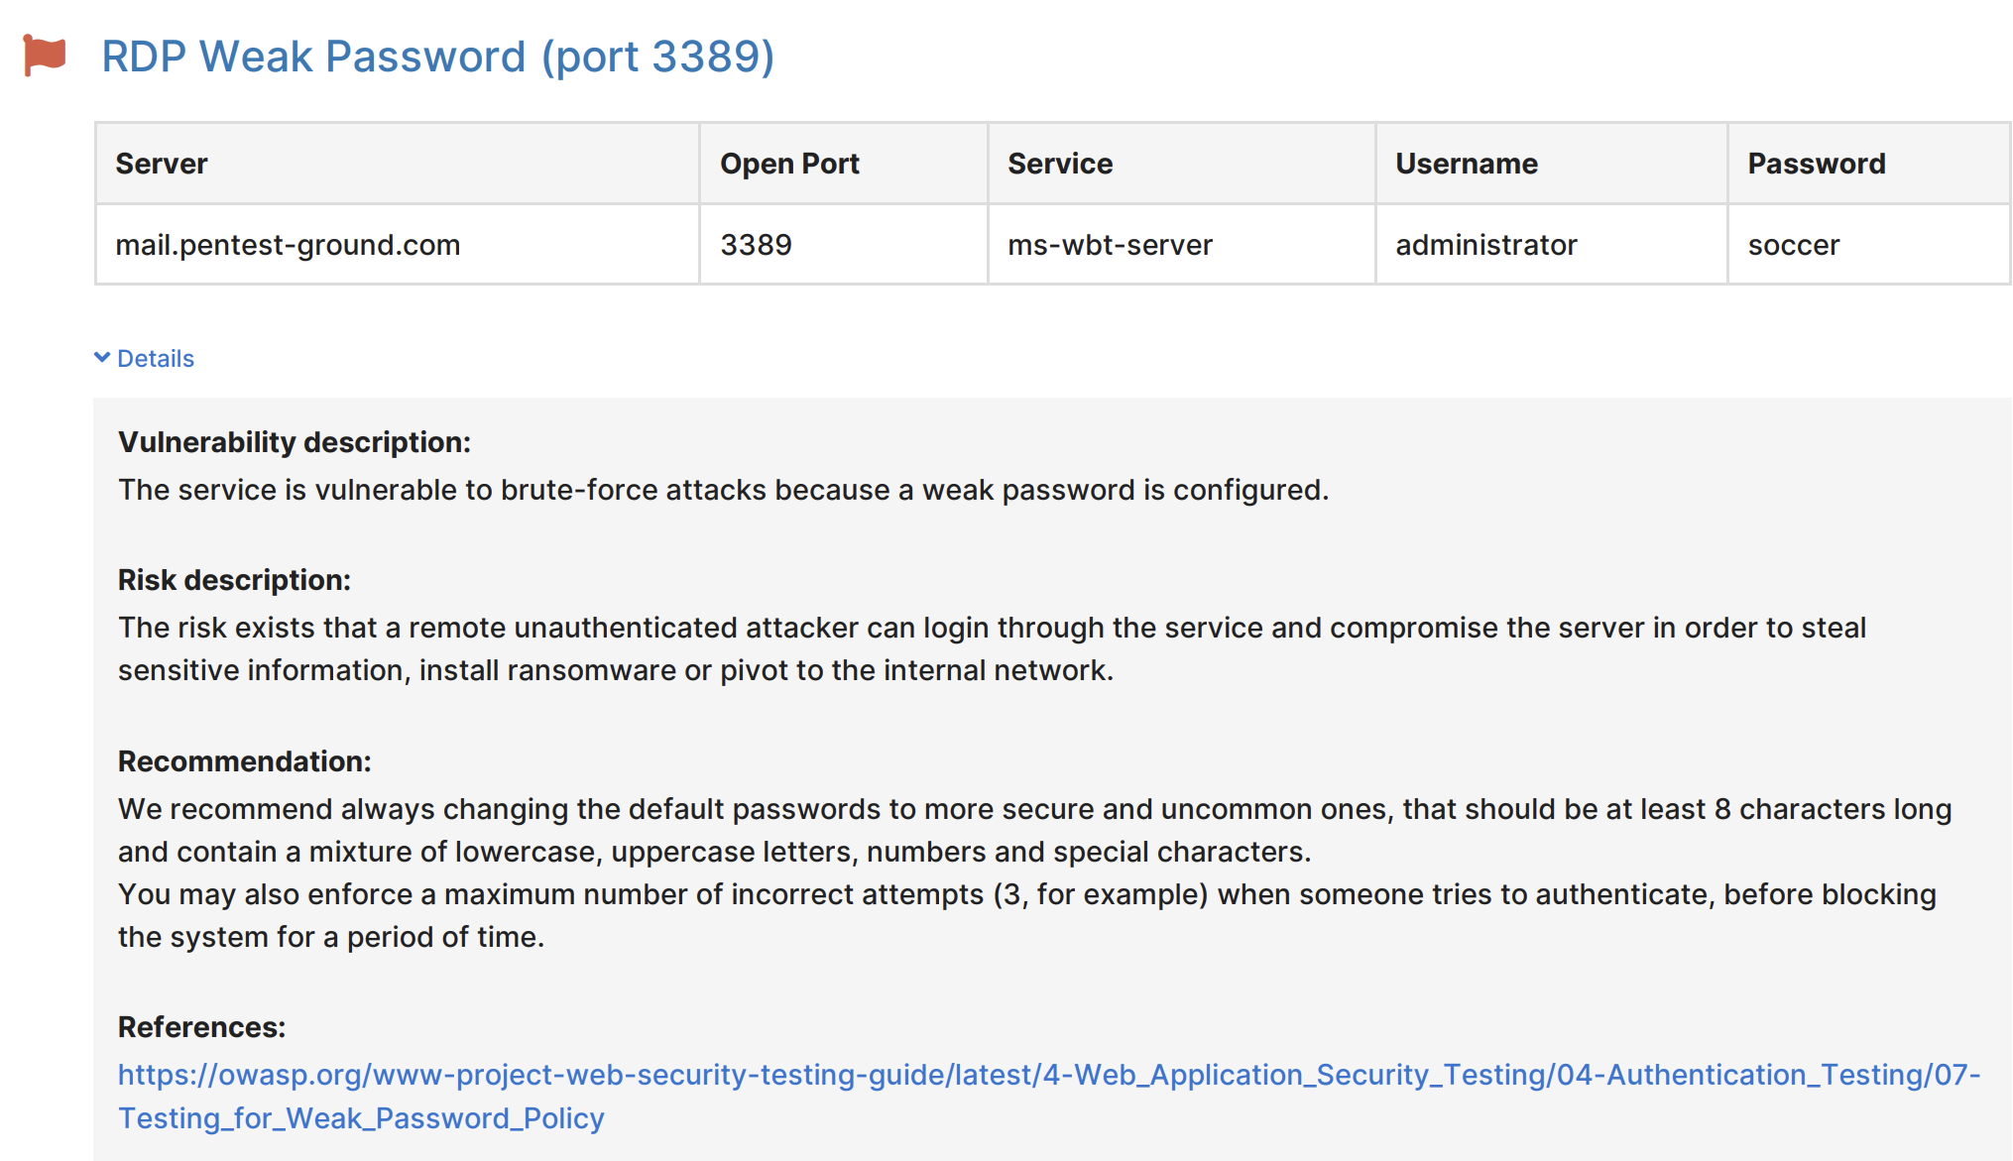Viewport: 2013px width, 1161px height.
Task: Click the Open Port value 3389
Action: (756, 244)
